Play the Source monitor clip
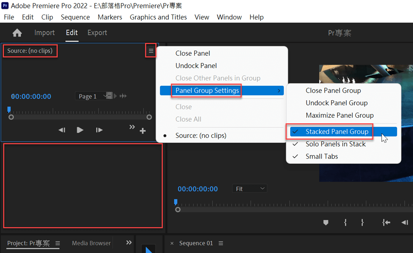The height and width of the screenshot is (253, 413). [x=80, y=130]
